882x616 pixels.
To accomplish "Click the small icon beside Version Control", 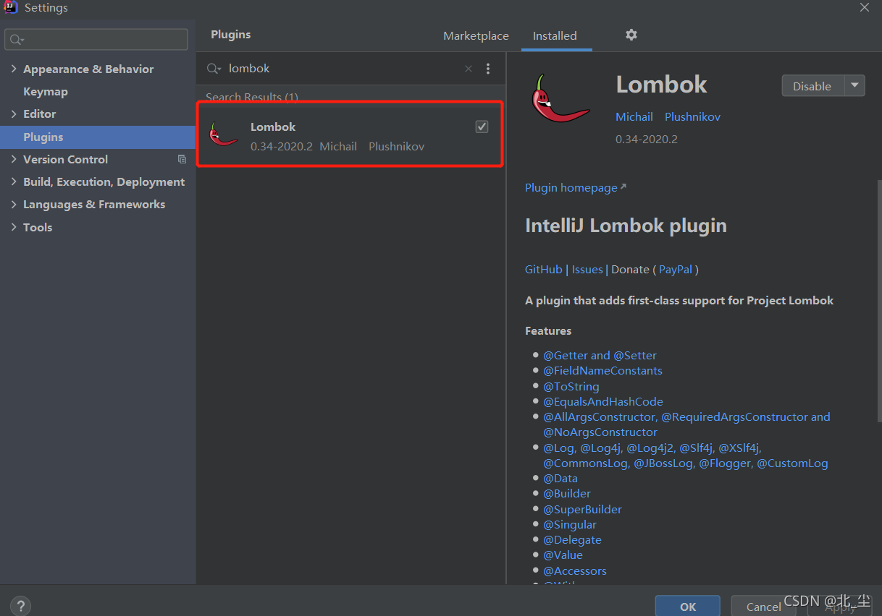I will [182, 159].
